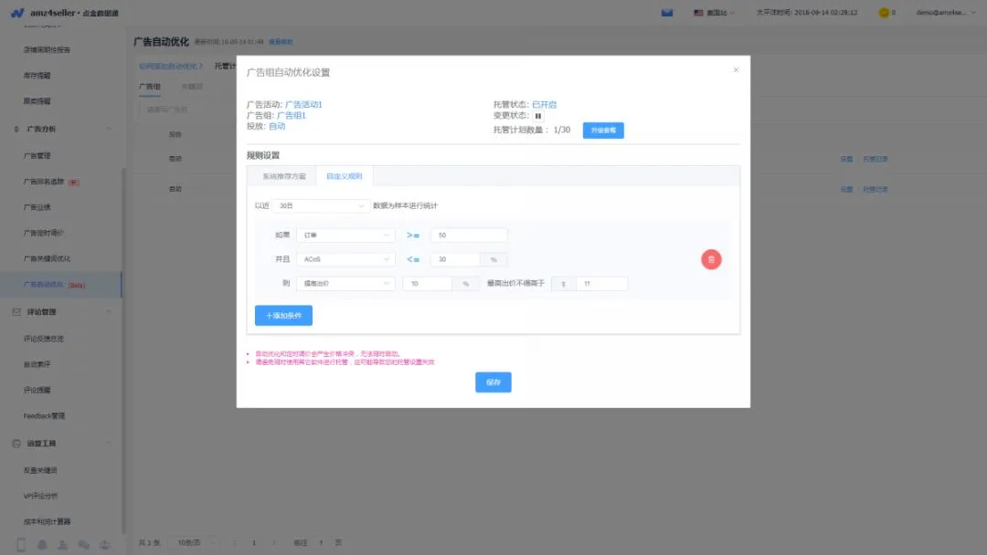Click the raise-bid percent field showing 10
The width and height of the screenshot is (987, 555).
pyautogui.click(x=428, y=284)
